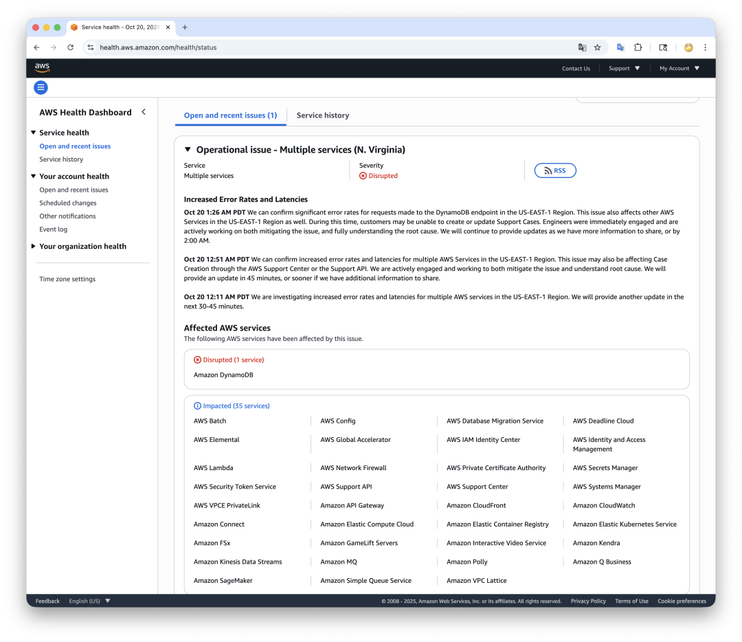This screenshot has width=742, height=642.
Task: Click Amazon CloudWatch service entry
Action: pos(604,506)
